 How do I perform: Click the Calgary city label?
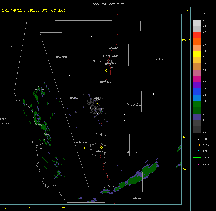(100, 151)
